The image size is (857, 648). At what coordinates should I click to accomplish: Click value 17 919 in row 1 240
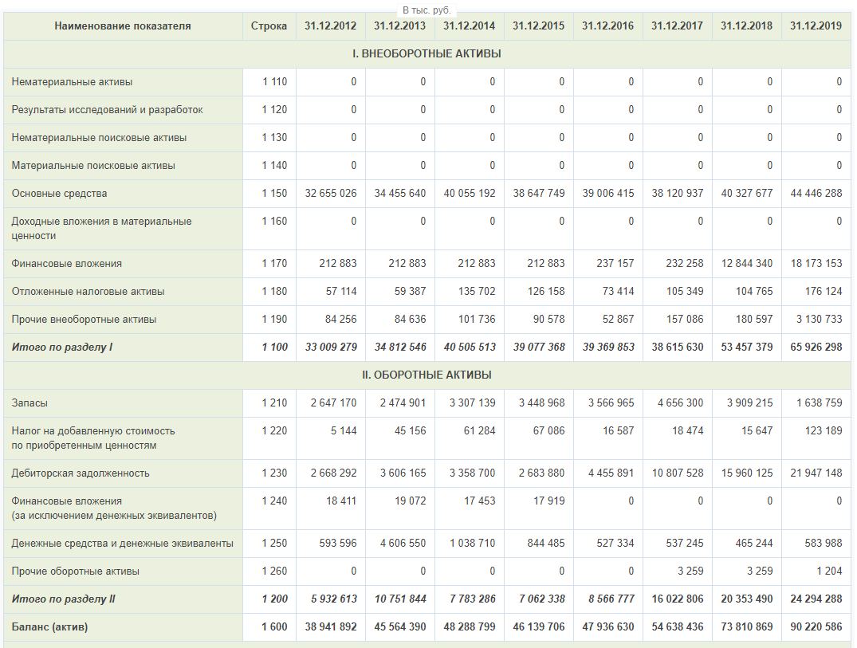(548, 501)
